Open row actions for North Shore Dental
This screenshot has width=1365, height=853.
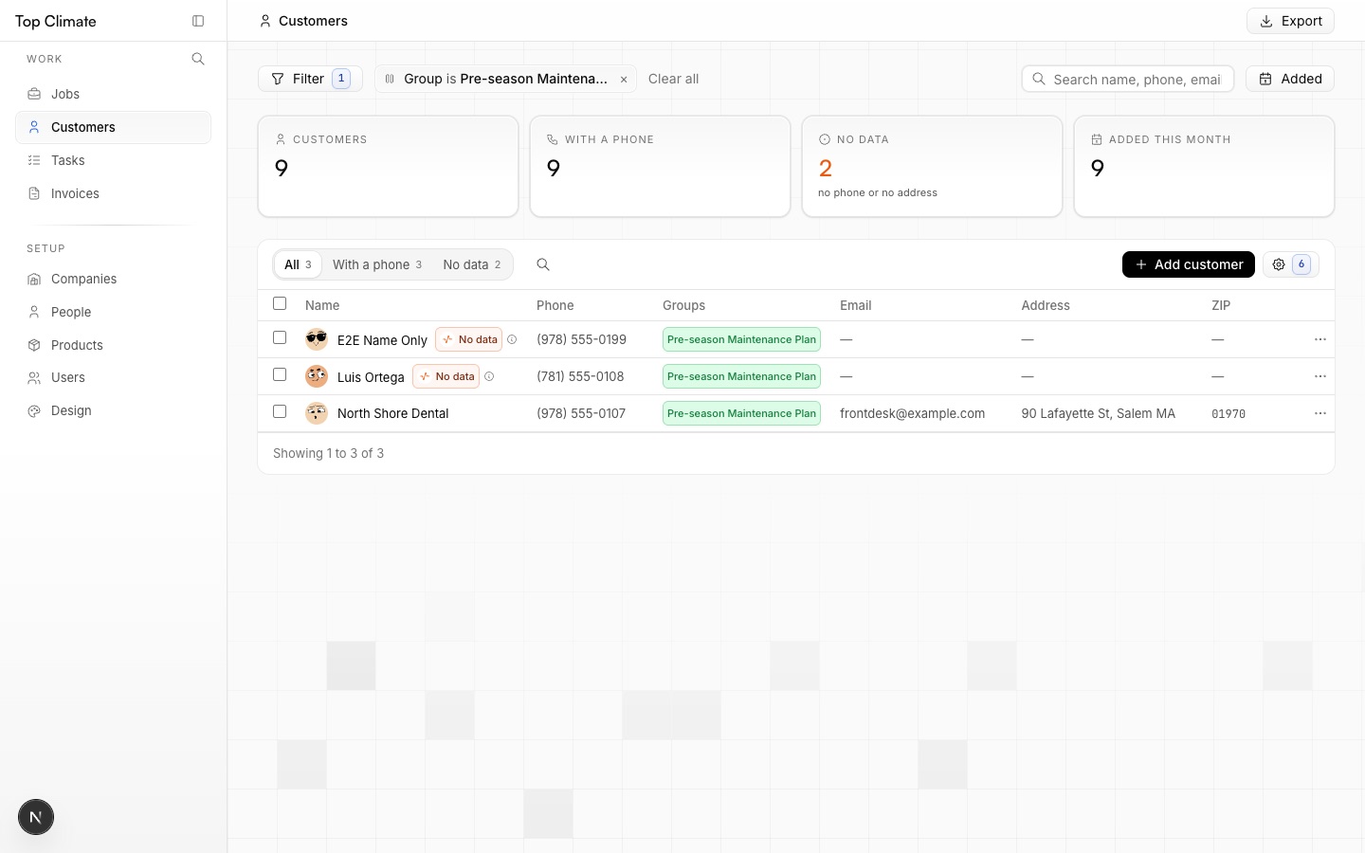1319,413
